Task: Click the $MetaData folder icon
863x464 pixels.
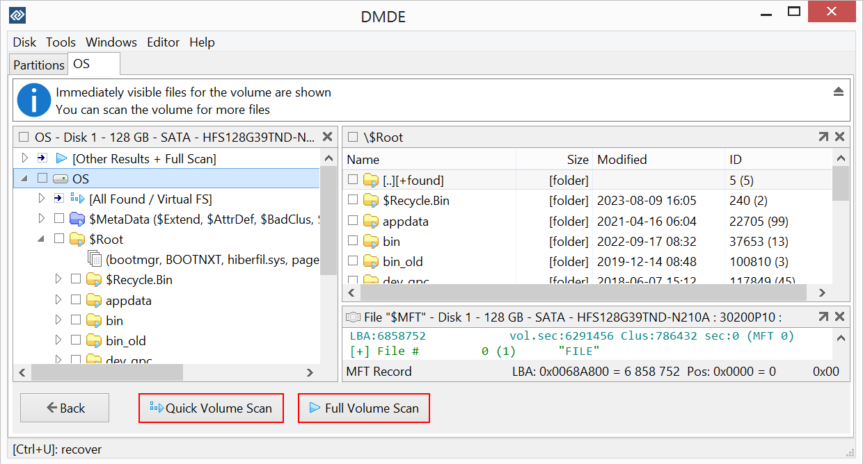Action: coord(77,219)
